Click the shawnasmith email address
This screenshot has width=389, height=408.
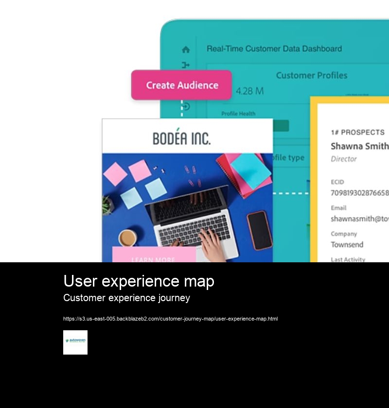(x=360, y=219)
